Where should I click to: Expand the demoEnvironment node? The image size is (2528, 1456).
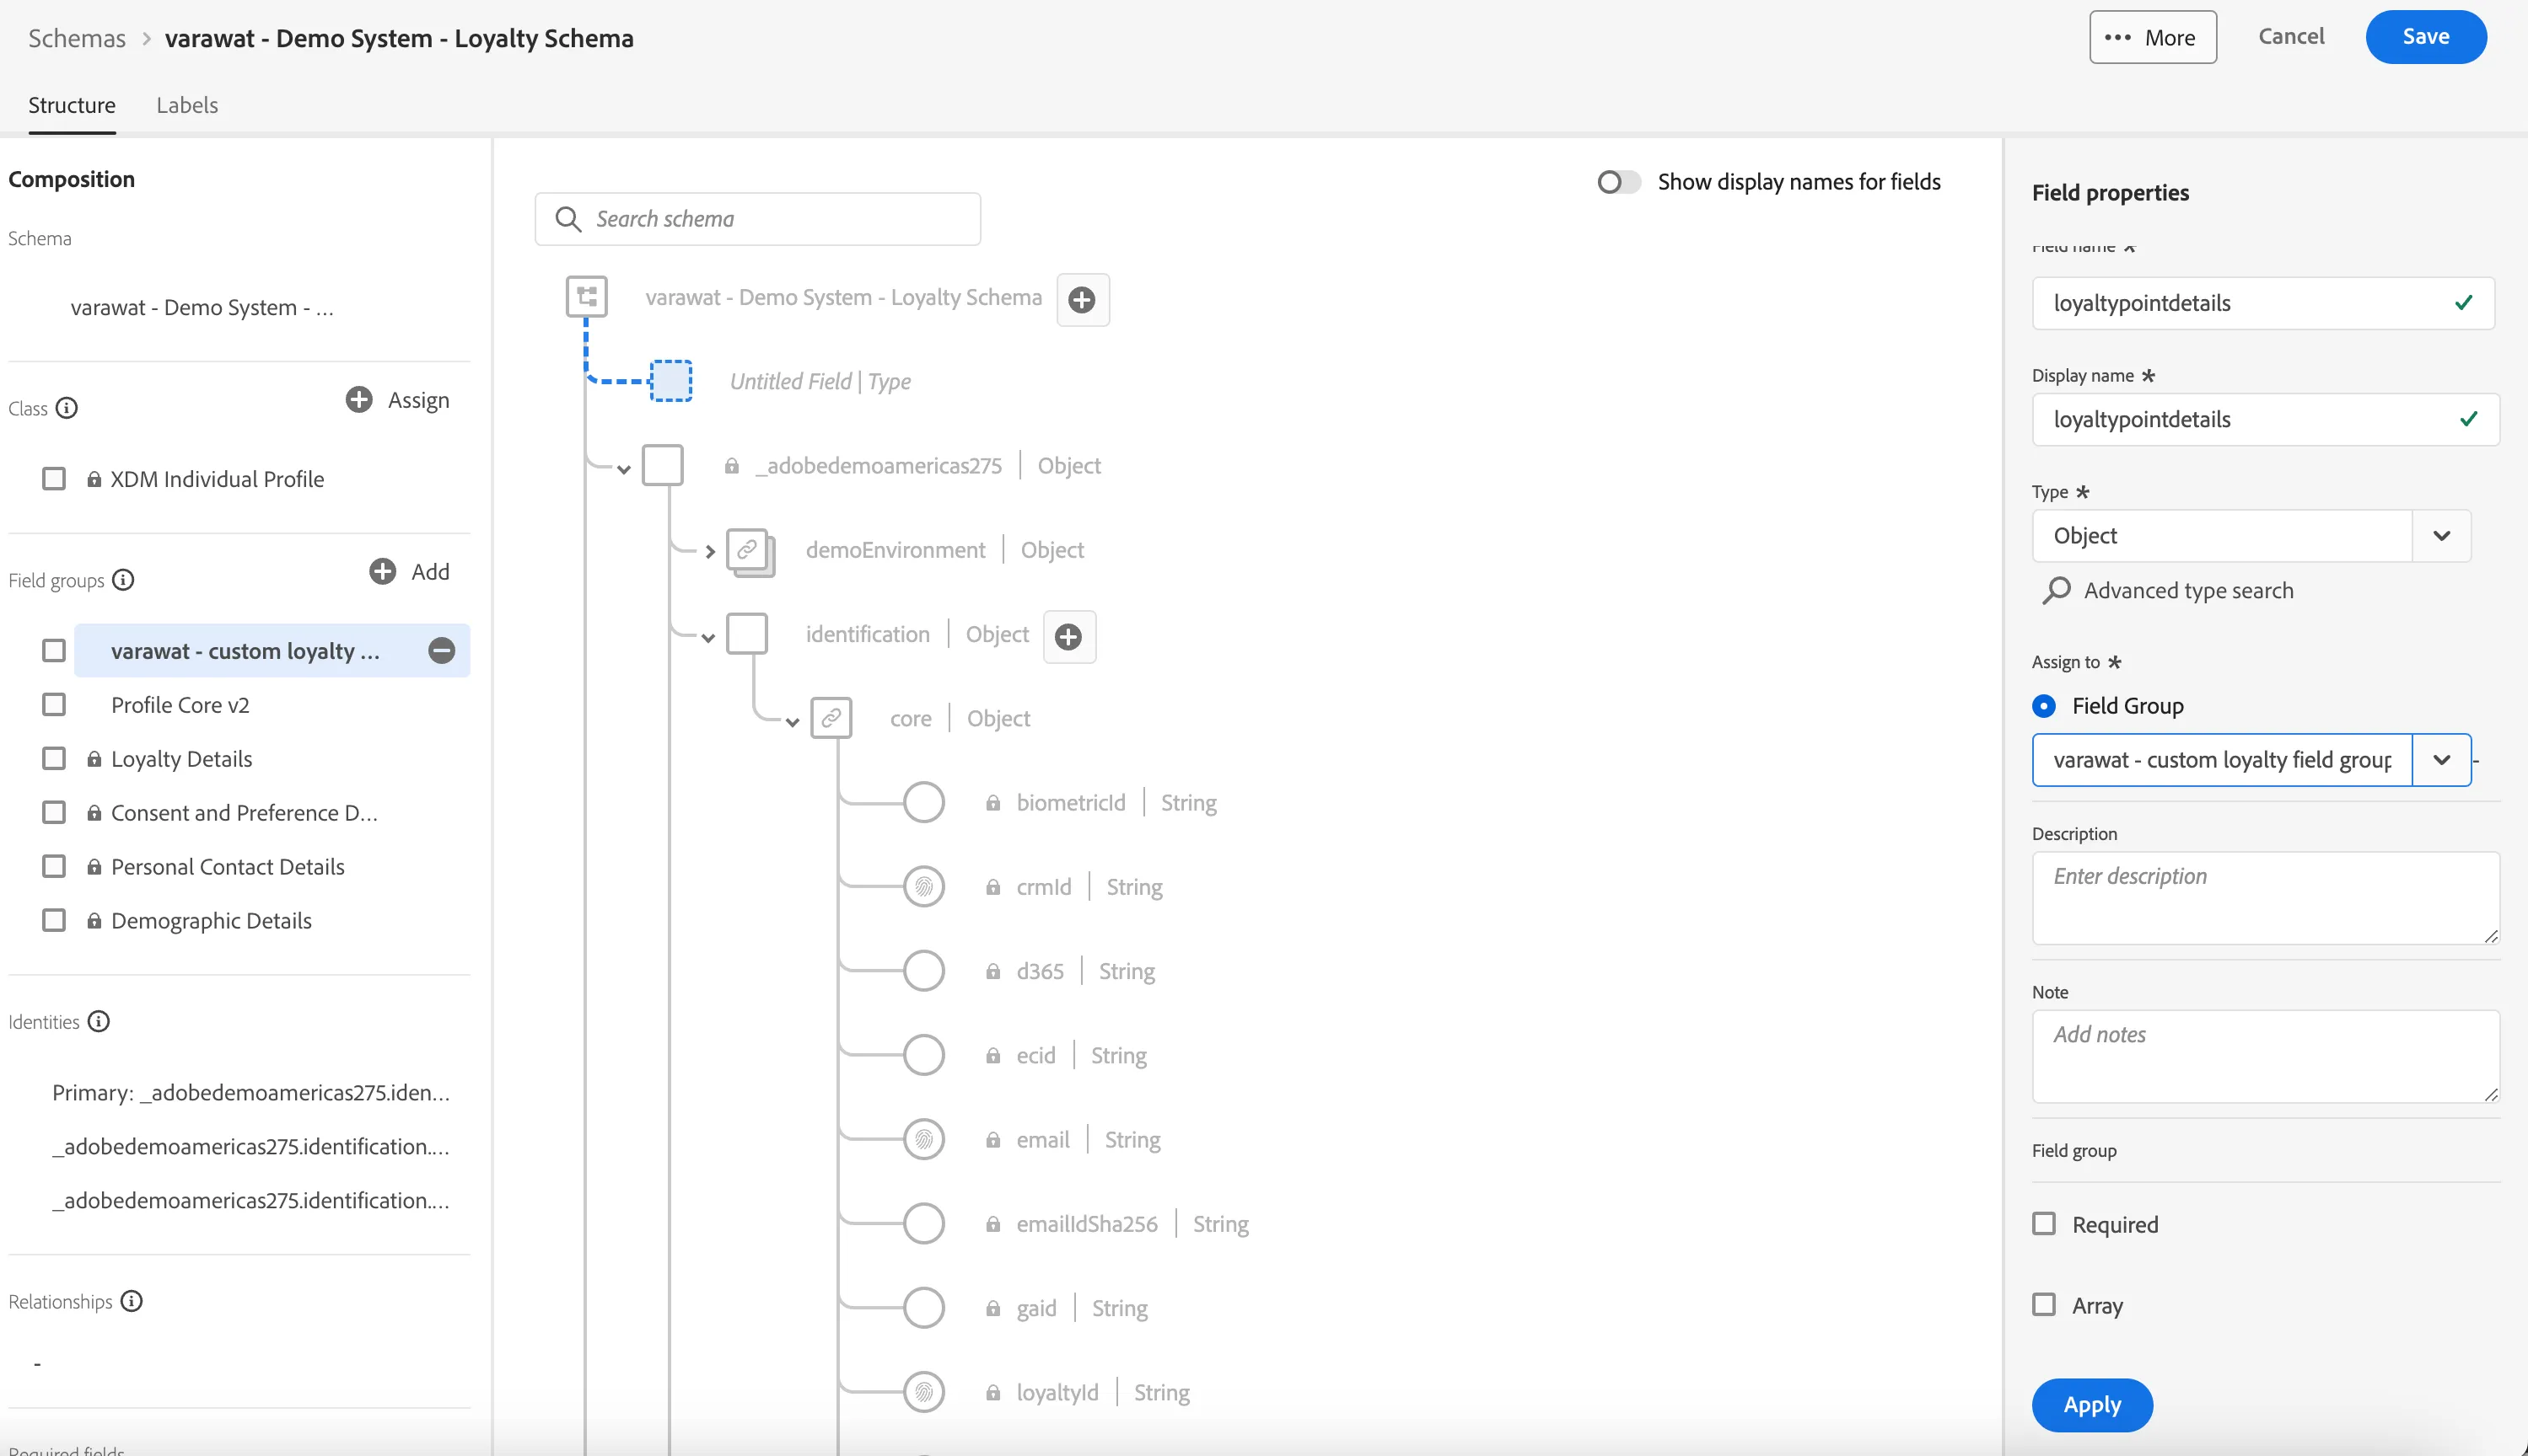coord(709,552)
